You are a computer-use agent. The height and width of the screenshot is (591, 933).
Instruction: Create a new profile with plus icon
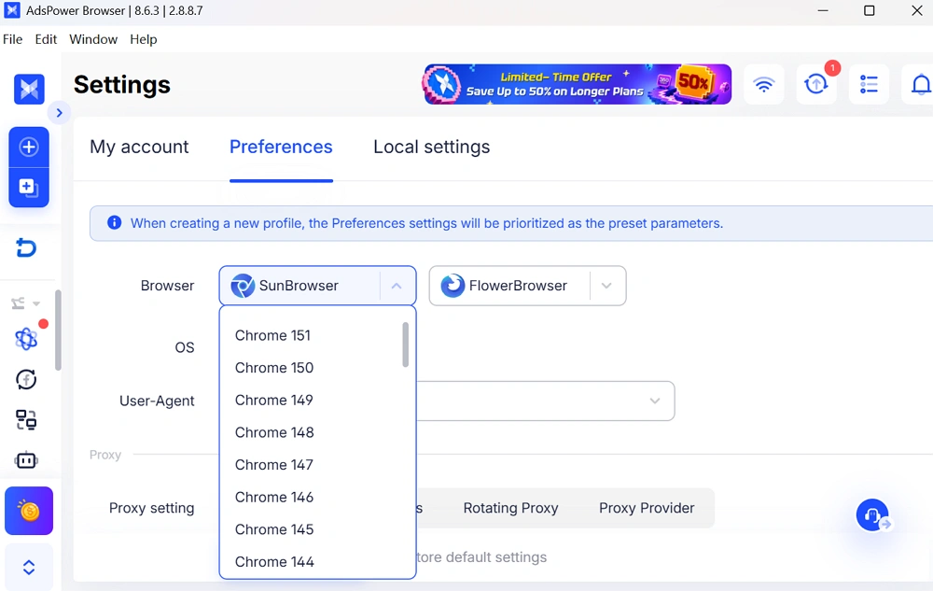(x=29, y=147)
